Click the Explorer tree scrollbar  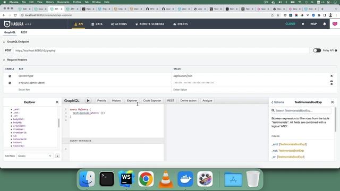58,123
